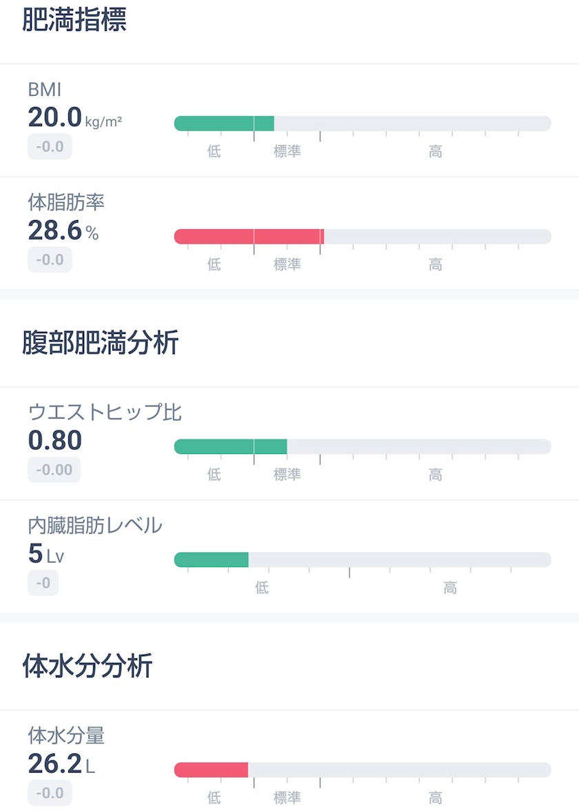Tap the -0.00 change badge
The image size is (579, 812).
tap(54, 470)
